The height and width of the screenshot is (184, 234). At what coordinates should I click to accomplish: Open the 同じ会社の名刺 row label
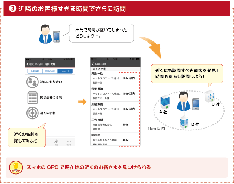[x=51, y=97]
